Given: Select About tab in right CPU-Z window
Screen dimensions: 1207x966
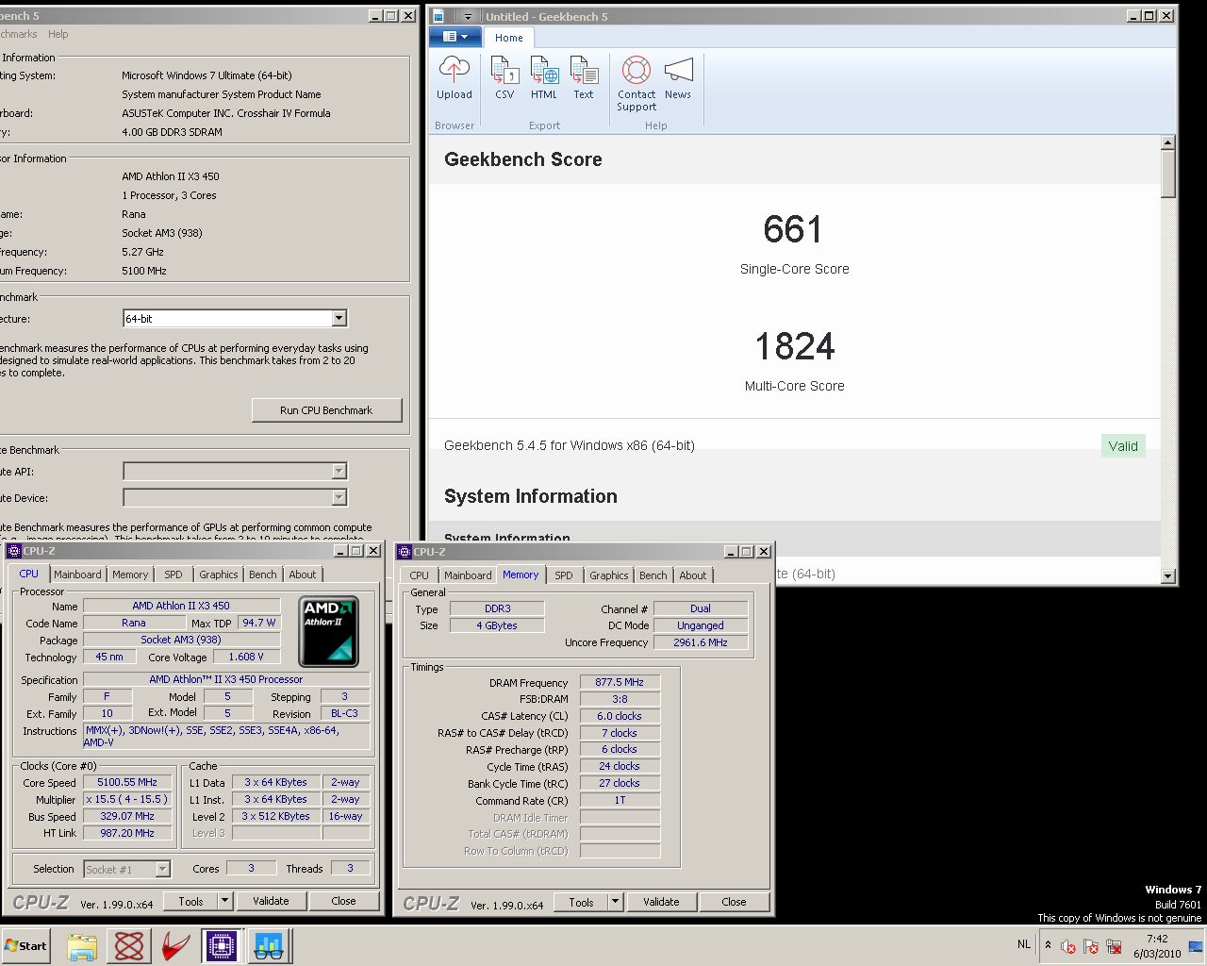Looking at the screenshot, I should click(x=693, y=575).
